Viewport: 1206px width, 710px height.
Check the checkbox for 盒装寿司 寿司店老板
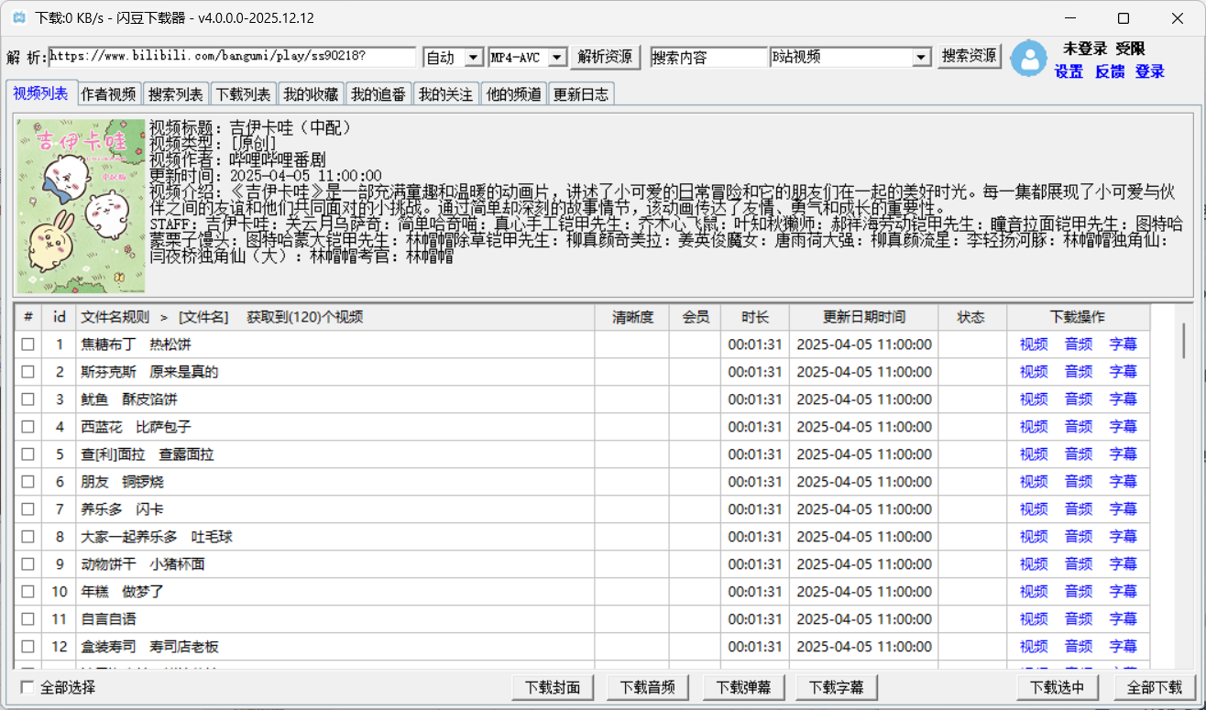27,646
